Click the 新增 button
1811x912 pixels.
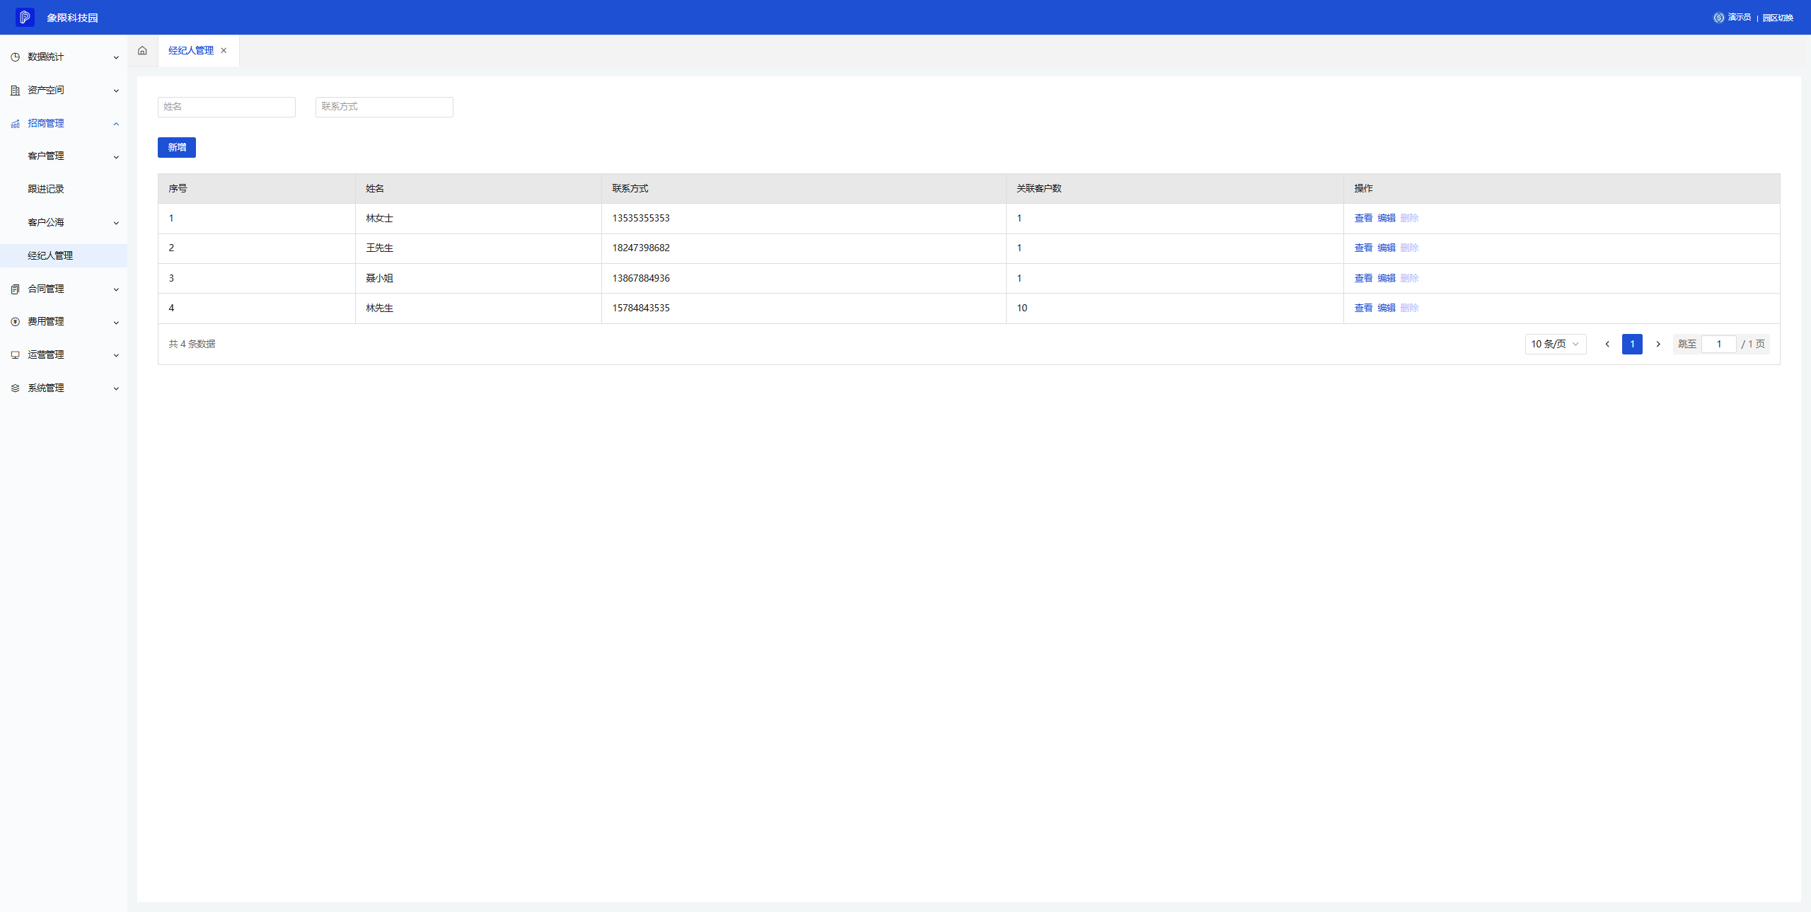(x=176, y=147)
